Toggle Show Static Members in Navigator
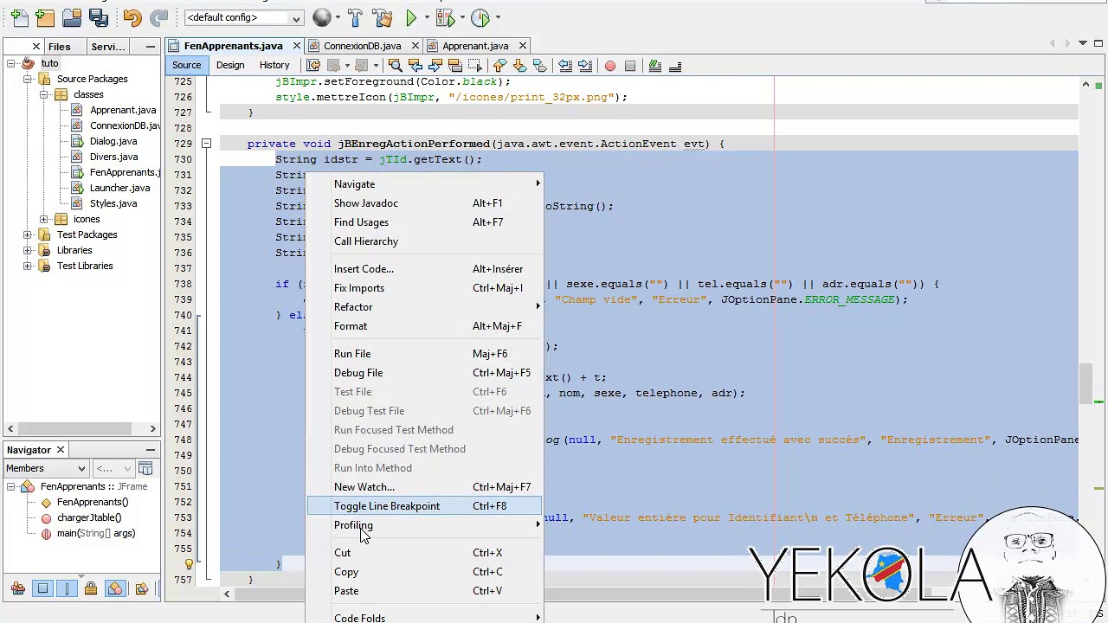Screen dimensions: 1108x623 [66, 588]
